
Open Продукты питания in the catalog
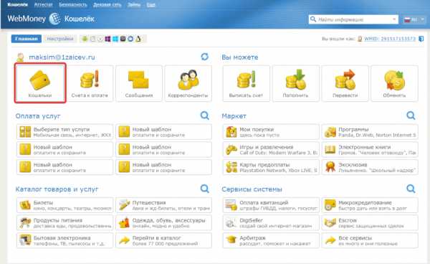click(64, 223)
